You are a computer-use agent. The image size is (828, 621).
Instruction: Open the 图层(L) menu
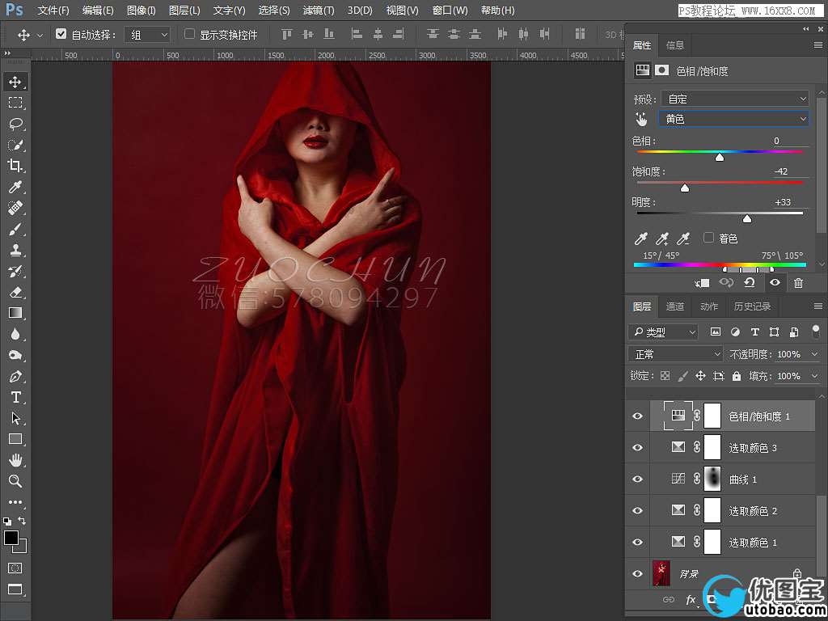click(184, 11)
